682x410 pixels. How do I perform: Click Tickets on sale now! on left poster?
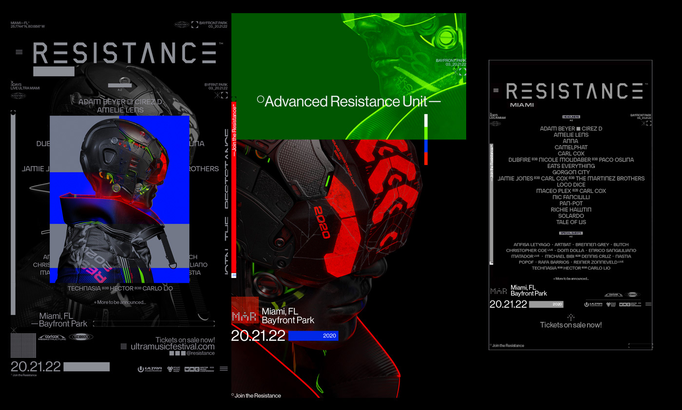(185, 340)
